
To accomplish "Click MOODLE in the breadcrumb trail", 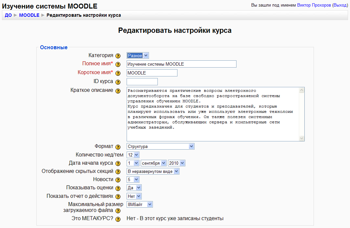I will pos(29,15).
